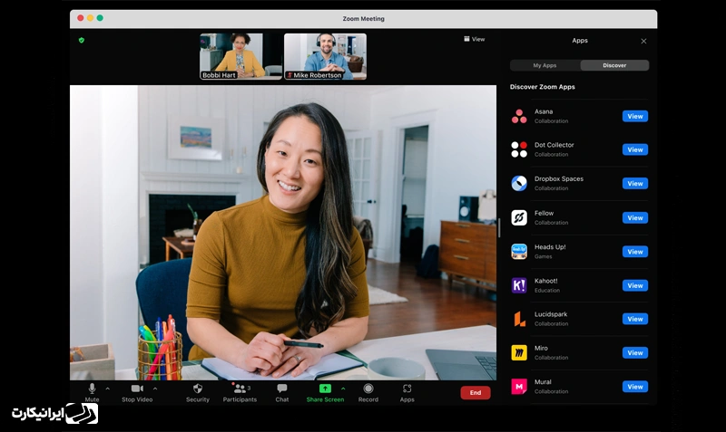
Task: Click the Asana app name text
Action: (x=544, y=111)
